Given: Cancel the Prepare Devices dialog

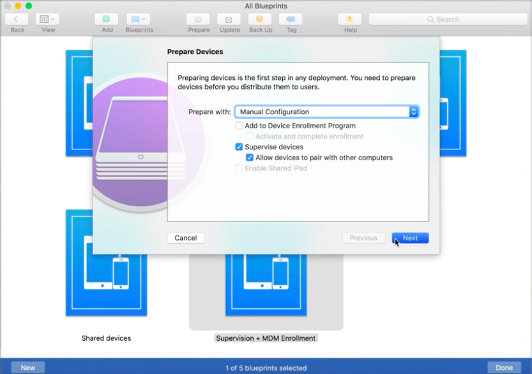Looking at the screenshot, I should tap(185, 238).
